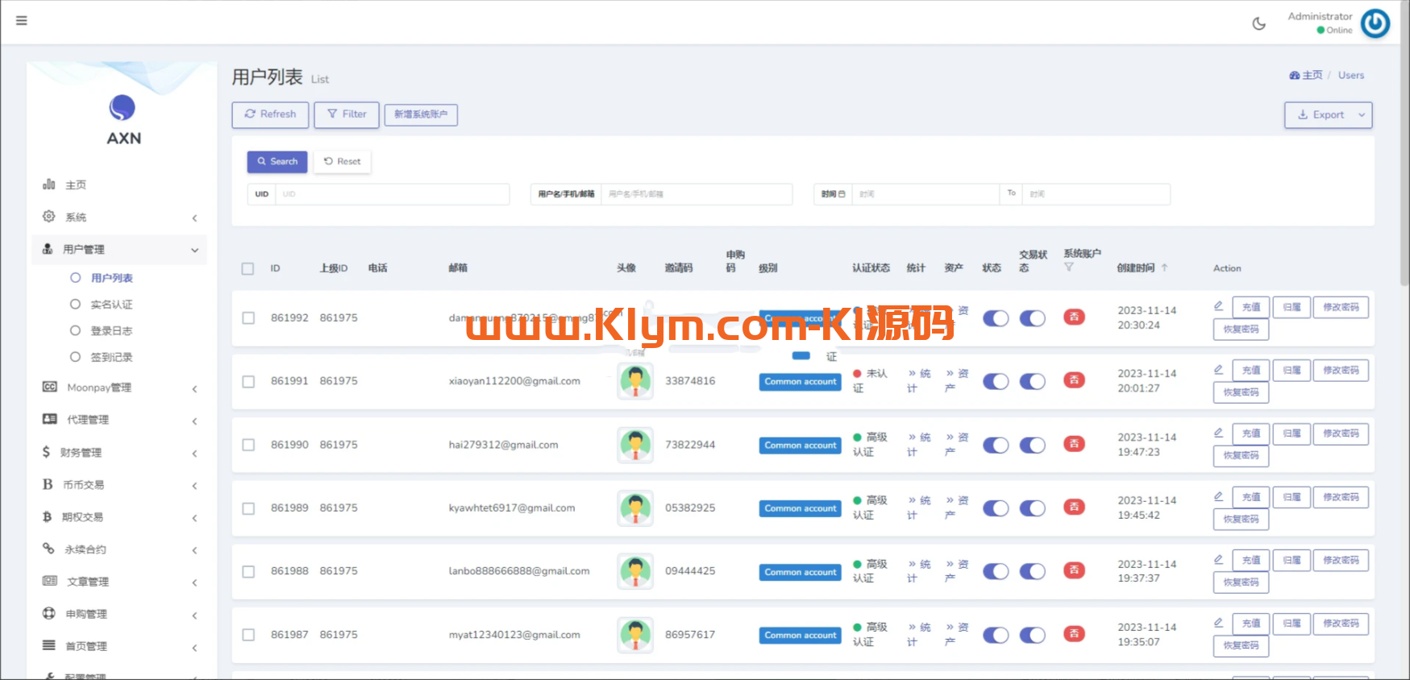Toggle status switch for user 861991
1410x680 pixels.
[x=996, y=382]
